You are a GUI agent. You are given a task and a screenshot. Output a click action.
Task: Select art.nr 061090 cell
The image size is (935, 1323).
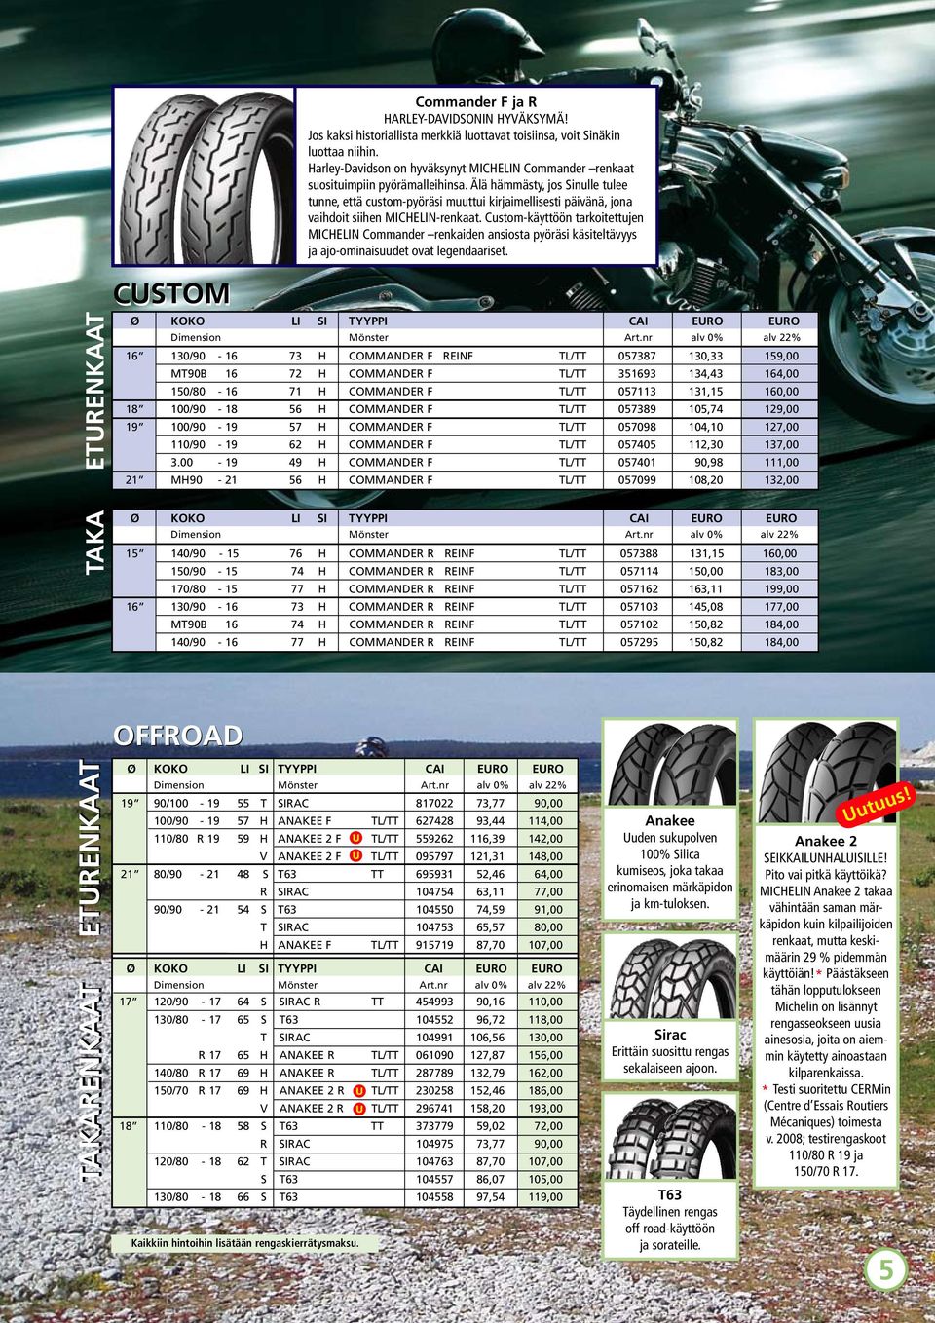pyautogui.click(x=434, y=1055)
